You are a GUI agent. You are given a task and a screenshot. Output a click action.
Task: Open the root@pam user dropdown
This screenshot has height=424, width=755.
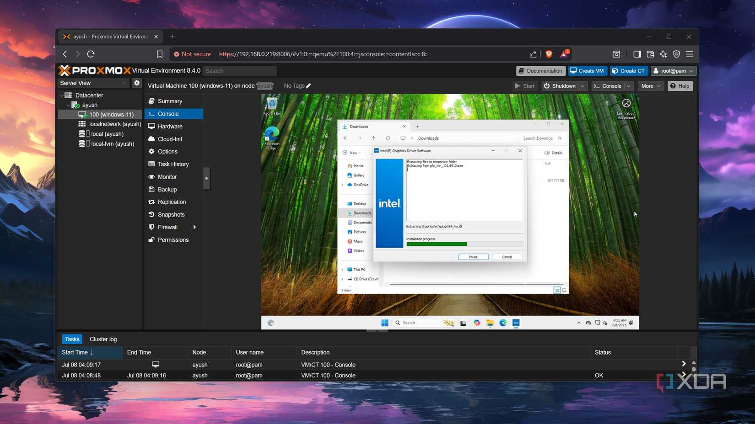673,70
